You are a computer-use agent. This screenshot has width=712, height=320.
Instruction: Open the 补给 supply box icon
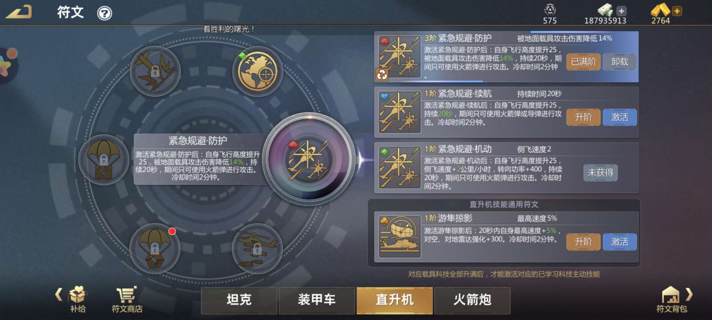[x=78, y=300]
